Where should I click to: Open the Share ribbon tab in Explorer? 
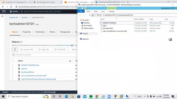(96, 11)
